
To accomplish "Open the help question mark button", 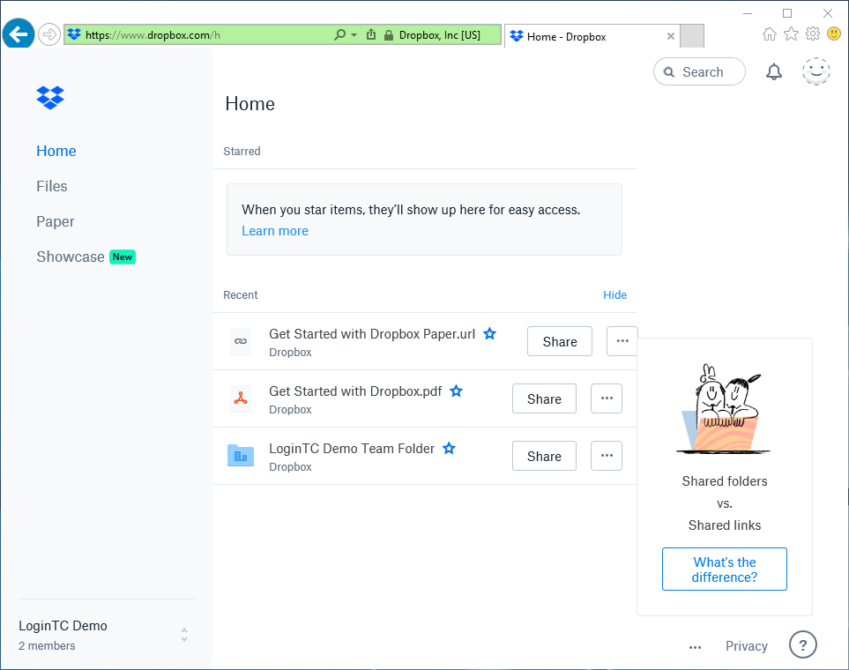I will pyautogui.click(x=802, y=644).
